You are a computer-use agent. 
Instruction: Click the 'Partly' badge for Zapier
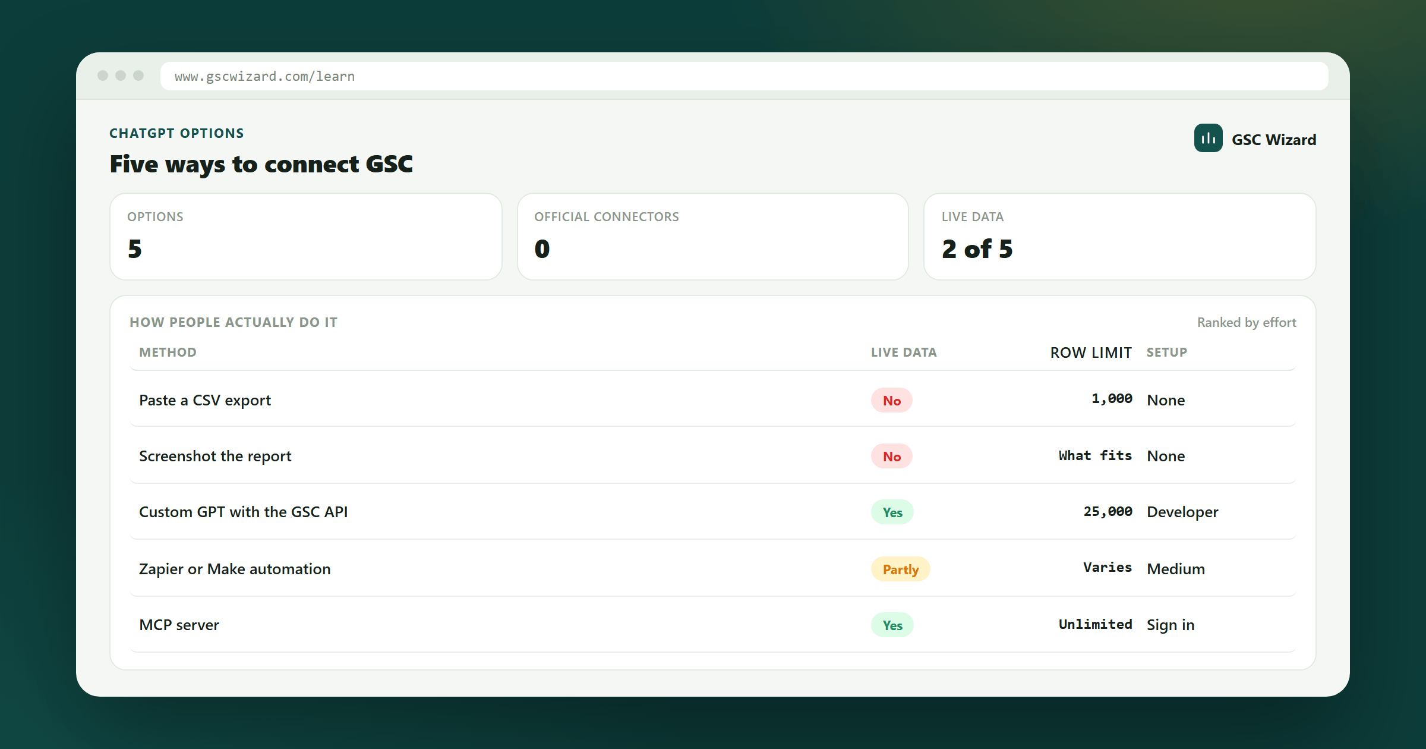tap(901, 569)
